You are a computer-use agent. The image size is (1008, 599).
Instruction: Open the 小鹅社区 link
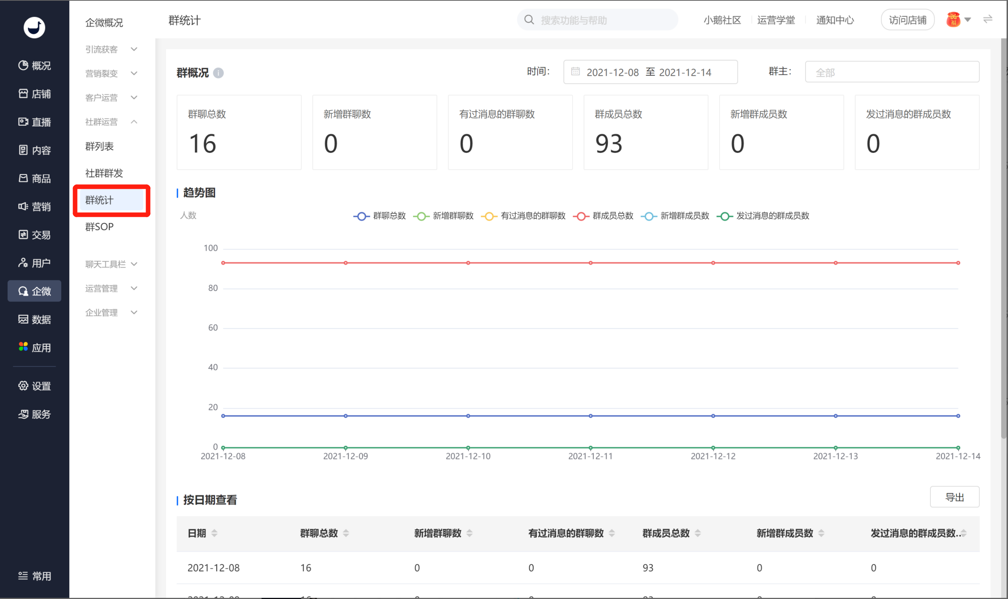click(x=722, y=20)
